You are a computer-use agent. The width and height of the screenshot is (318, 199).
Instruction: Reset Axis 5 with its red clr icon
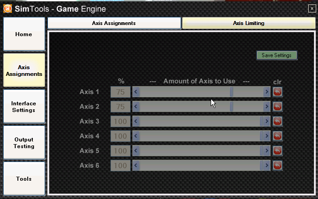click(277, 151)
